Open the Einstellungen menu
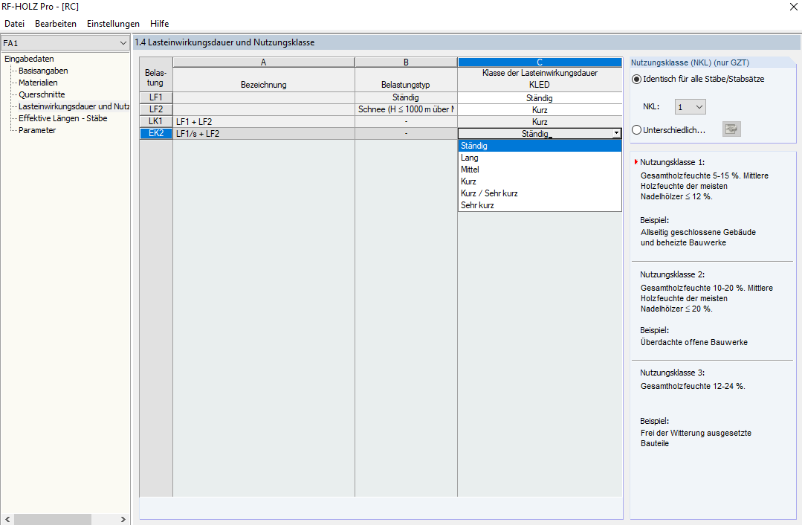Image resolution: width=802 pixels, height=525 pixels. pyautogui.click(x=113, y=24)
